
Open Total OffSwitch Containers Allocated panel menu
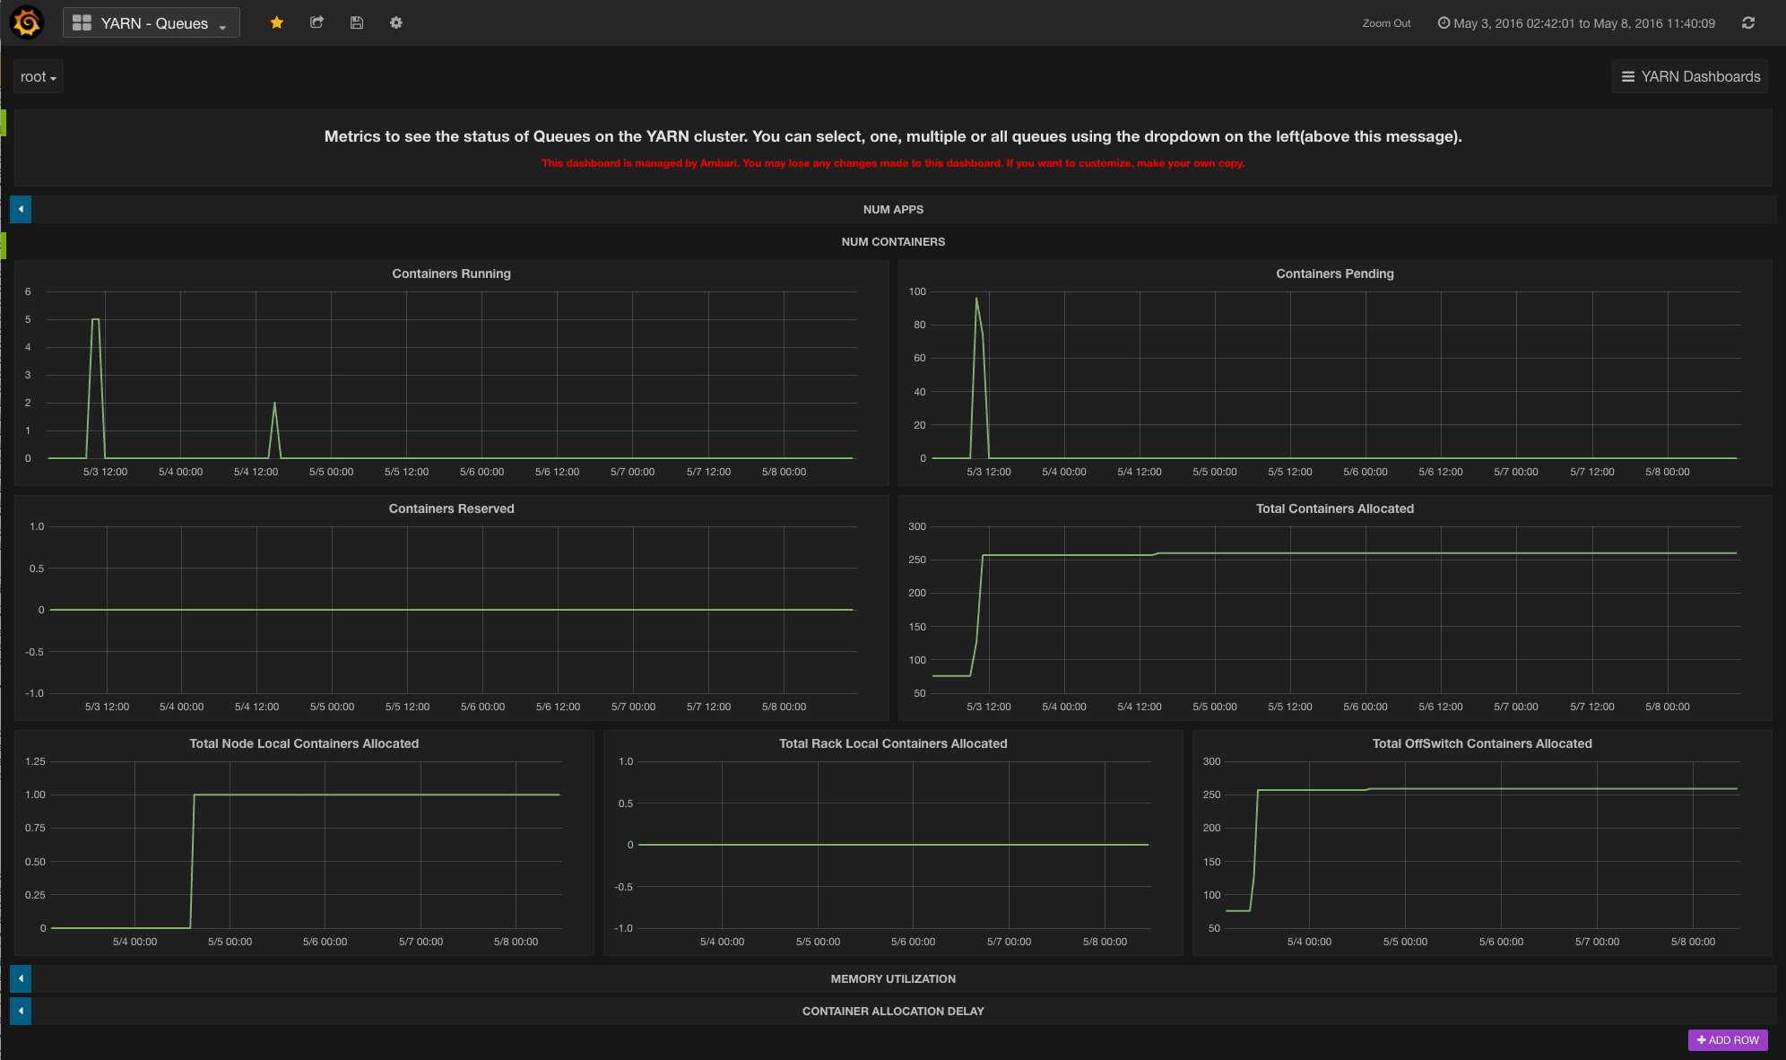1482,743
